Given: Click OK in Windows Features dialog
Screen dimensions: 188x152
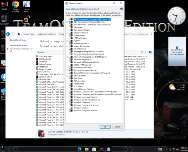Looking at the screenshot, I should point(105,127).
